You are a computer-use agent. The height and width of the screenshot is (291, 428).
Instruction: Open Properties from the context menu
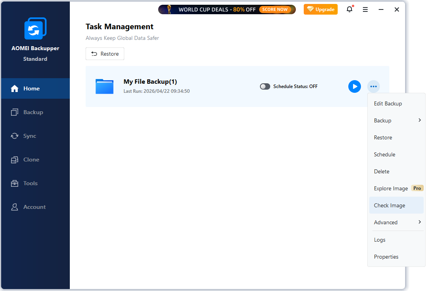(396, 257)
